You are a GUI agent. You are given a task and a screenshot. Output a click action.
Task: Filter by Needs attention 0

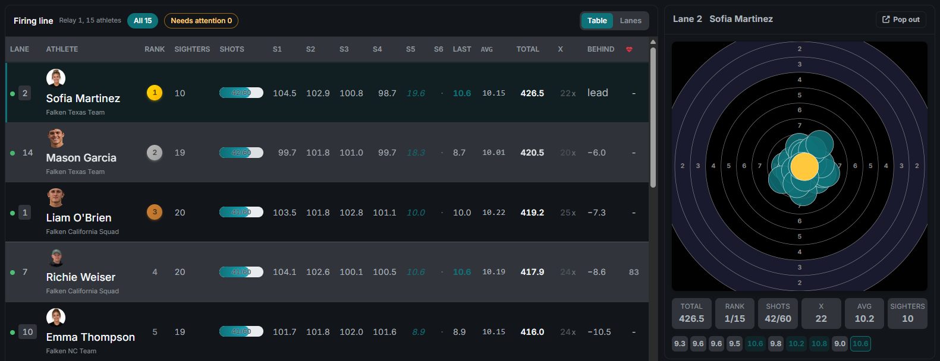click(x=201, y=21)
